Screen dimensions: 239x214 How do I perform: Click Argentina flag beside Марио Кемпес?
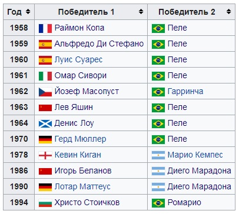158,155
